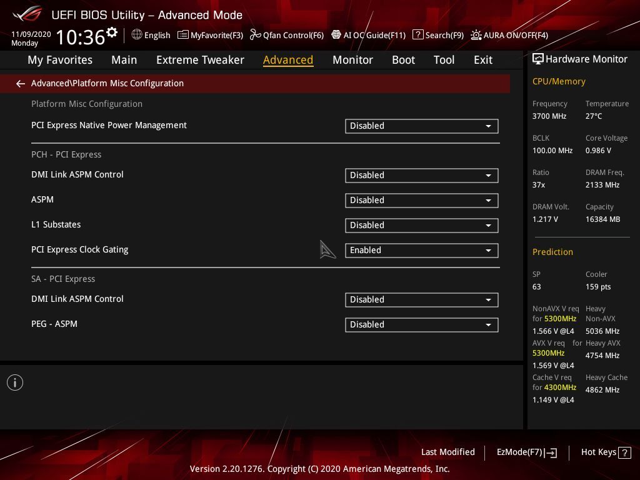Open Hot Keys help
This screenshot has width=640, height=480.
(606, 452)
